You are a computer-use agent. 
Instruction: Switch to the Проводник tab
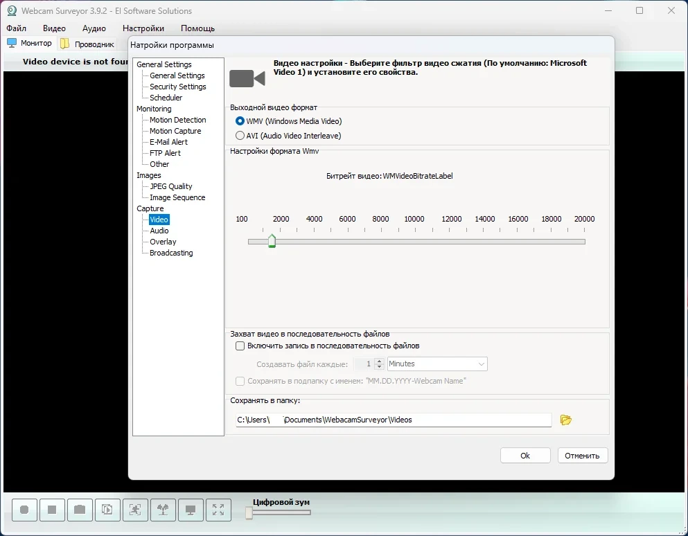click(x=88, y=44)
